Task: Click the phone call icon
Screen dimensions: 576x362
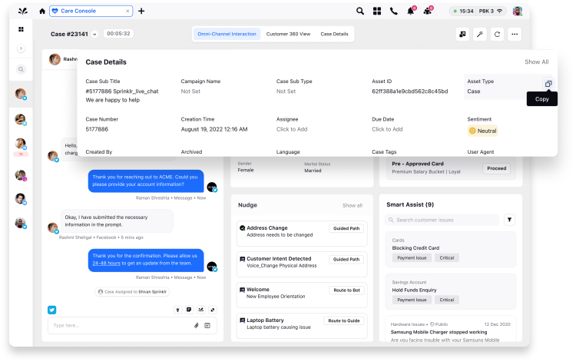Action: pos(393,11)
